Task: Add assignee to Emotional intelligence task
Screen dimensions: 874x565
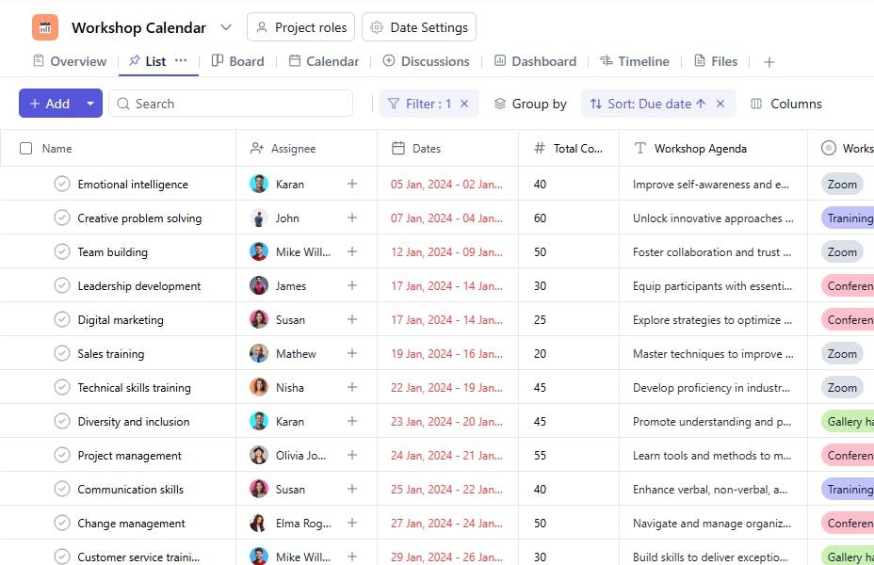Action: [352, 185]
